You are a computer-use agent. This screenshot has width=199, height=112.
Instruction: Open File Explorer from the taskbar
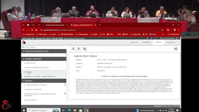[75, 110]
